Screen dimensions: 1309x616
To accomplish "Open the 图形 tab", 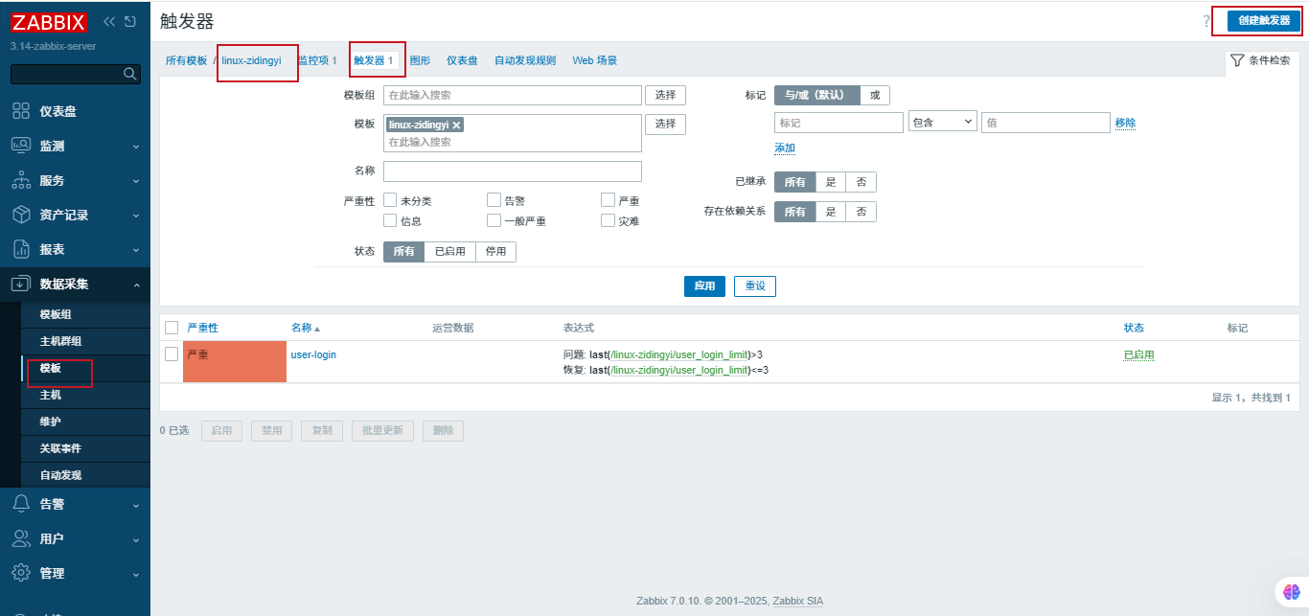I will (x=420, y=60).
